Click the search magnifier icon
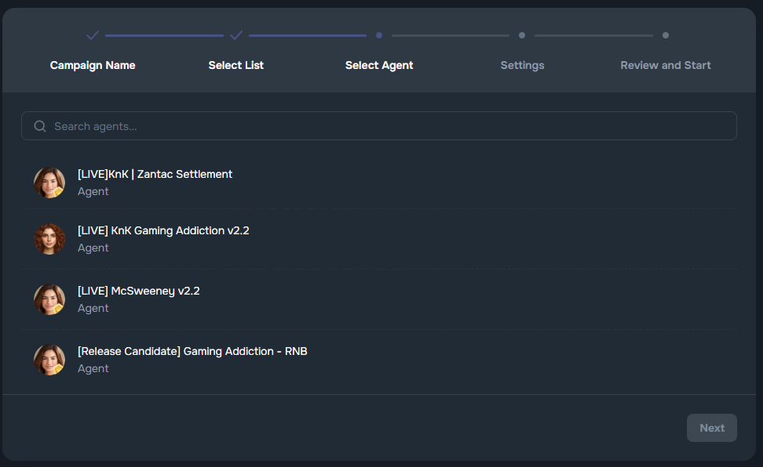Screen dimensions: 763x467 [x=39, y=125]
